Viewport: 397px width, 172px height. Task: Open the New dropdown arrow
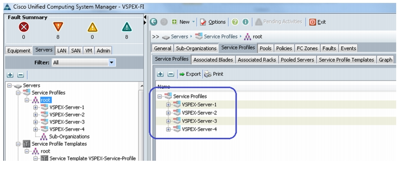tap(193, 22)
